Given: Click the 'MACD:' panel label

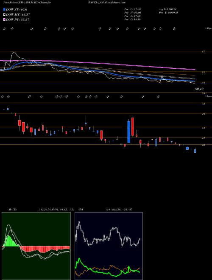Looking at the screenshot, I should pos(12,210).
